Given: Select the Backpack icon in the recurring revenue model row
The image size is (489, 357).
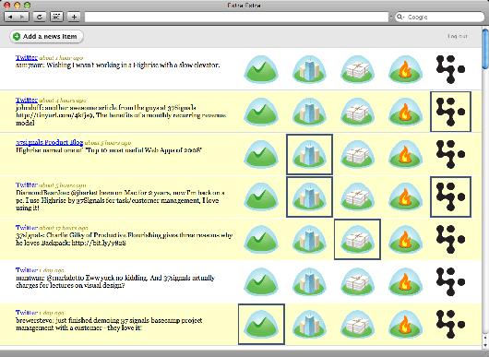Looking at the screenshot, I should 357,112.
